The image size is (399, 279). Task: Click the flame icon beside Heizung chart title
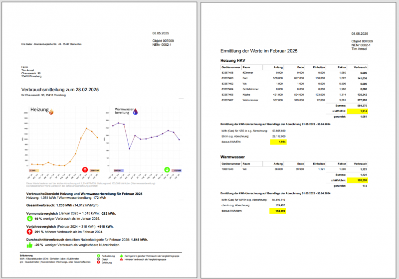tap(51, 112)
